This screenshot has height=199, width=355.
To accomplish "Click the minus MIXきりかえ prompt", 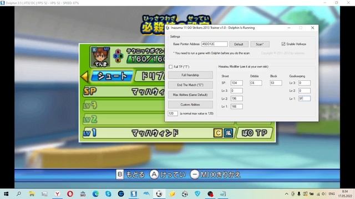I will click(x=215, y=175).
